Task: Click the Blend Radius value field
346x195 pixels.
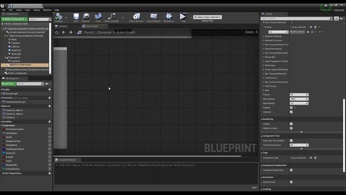Action: (299, 99)
